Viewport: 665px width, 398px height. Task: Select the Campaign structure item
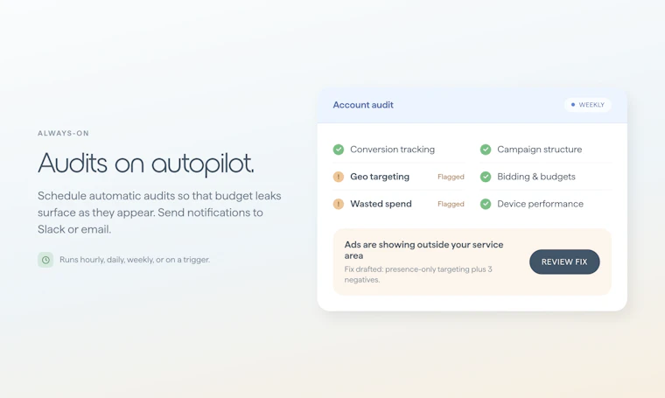point(546,150)
